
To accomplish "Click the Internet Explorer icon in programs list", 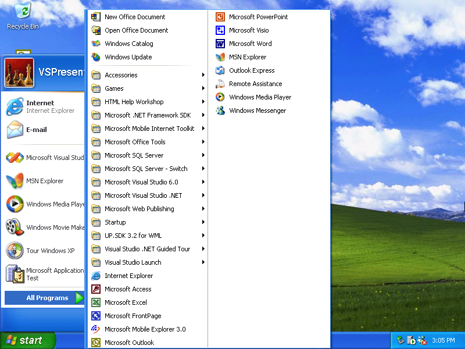I will point(96,276).
